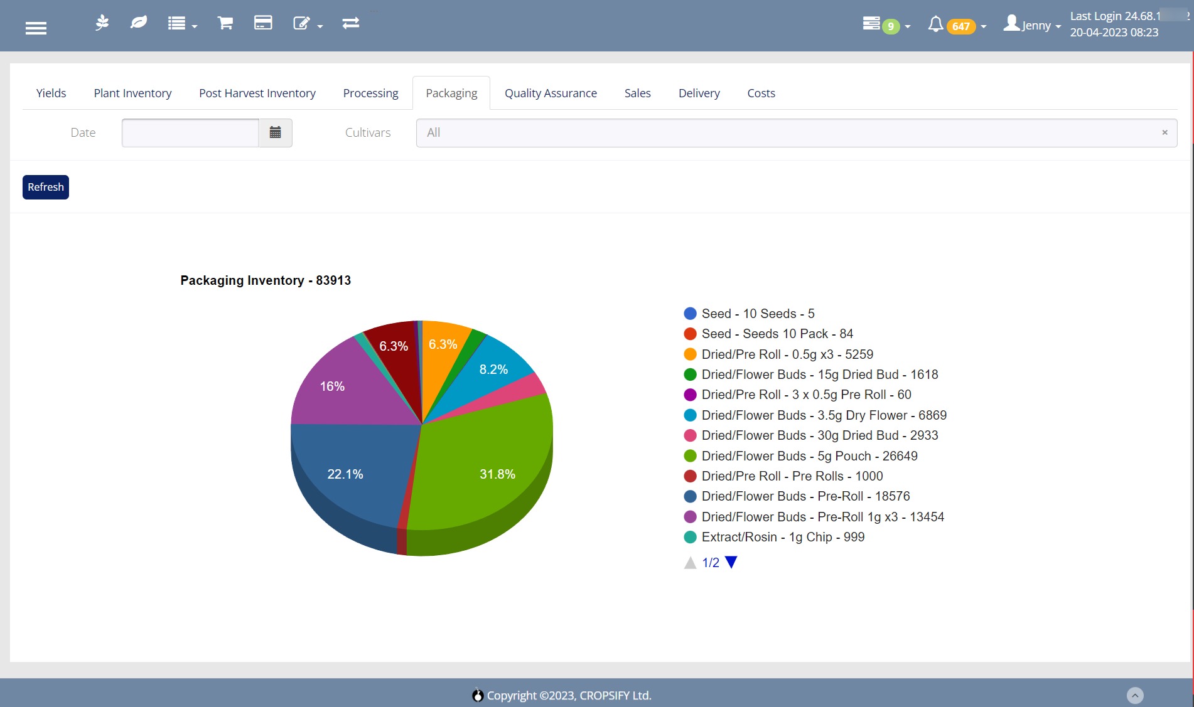The width and height of the screenshot is (1194, 707).
Task: Click the leaf icon in toolbar
Action: coord(138,23)
